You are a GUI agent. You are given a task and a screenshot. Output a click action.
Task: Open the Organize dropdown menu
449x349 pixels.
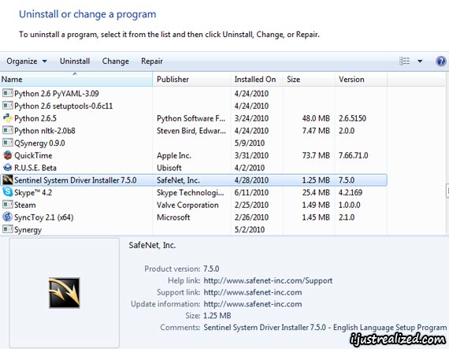[27, 61]
